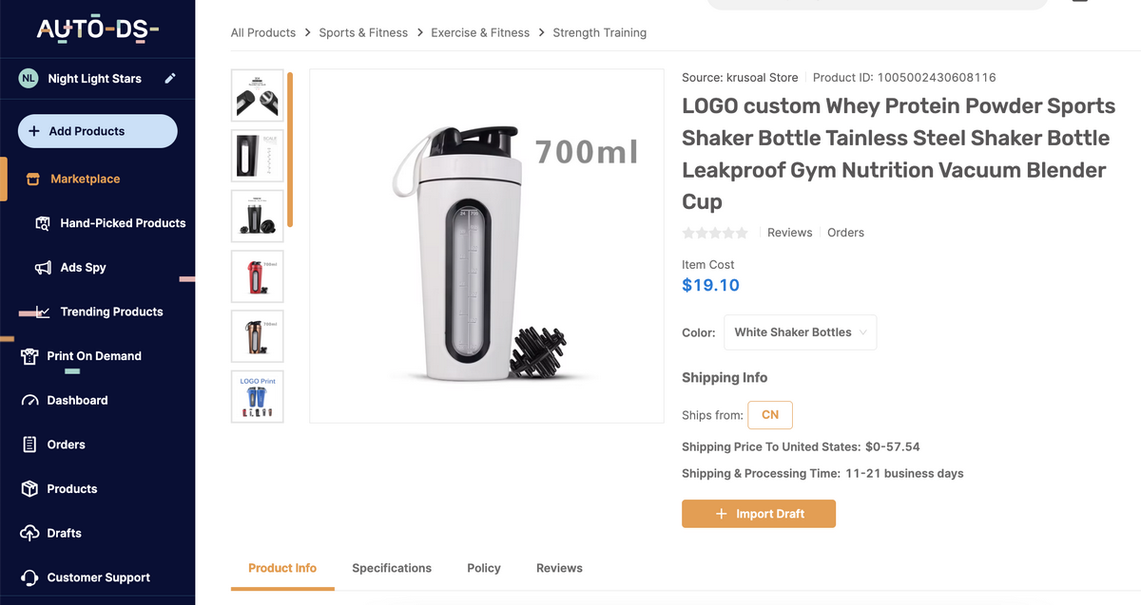This screenshot has height=605, width=1141.
Task: Select CN as the ships-from country
Action: coord(770,415)
